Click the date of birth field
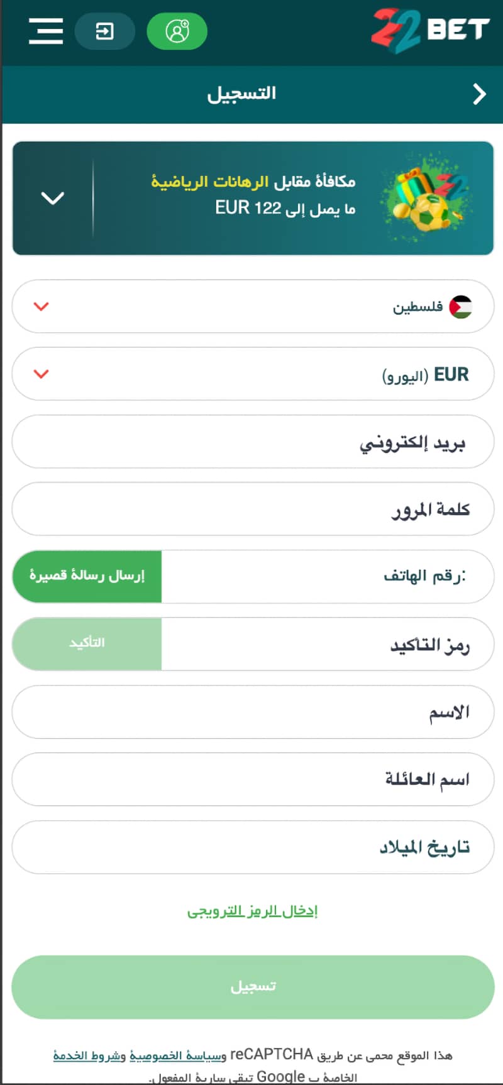Viewport: 503px width, 1085px height. (251, 848)
